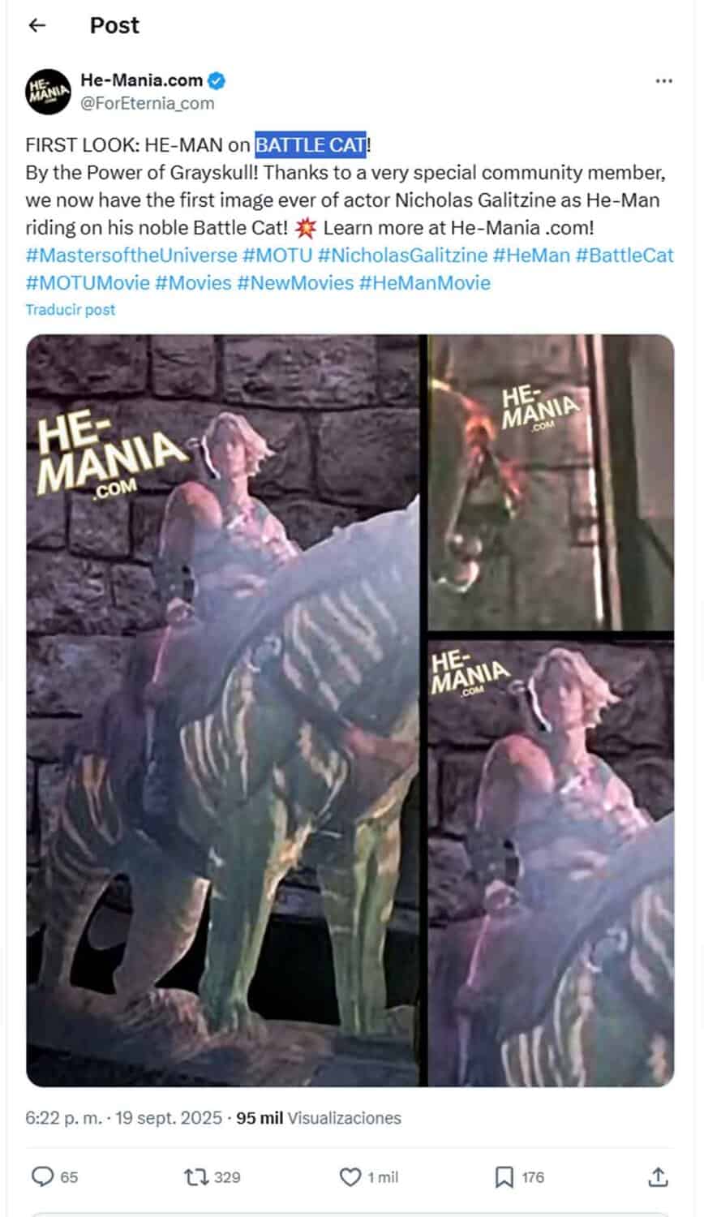Open the @ForEternia_com handle
This screenshot has width=704, height=1217.
coord(148,103)
